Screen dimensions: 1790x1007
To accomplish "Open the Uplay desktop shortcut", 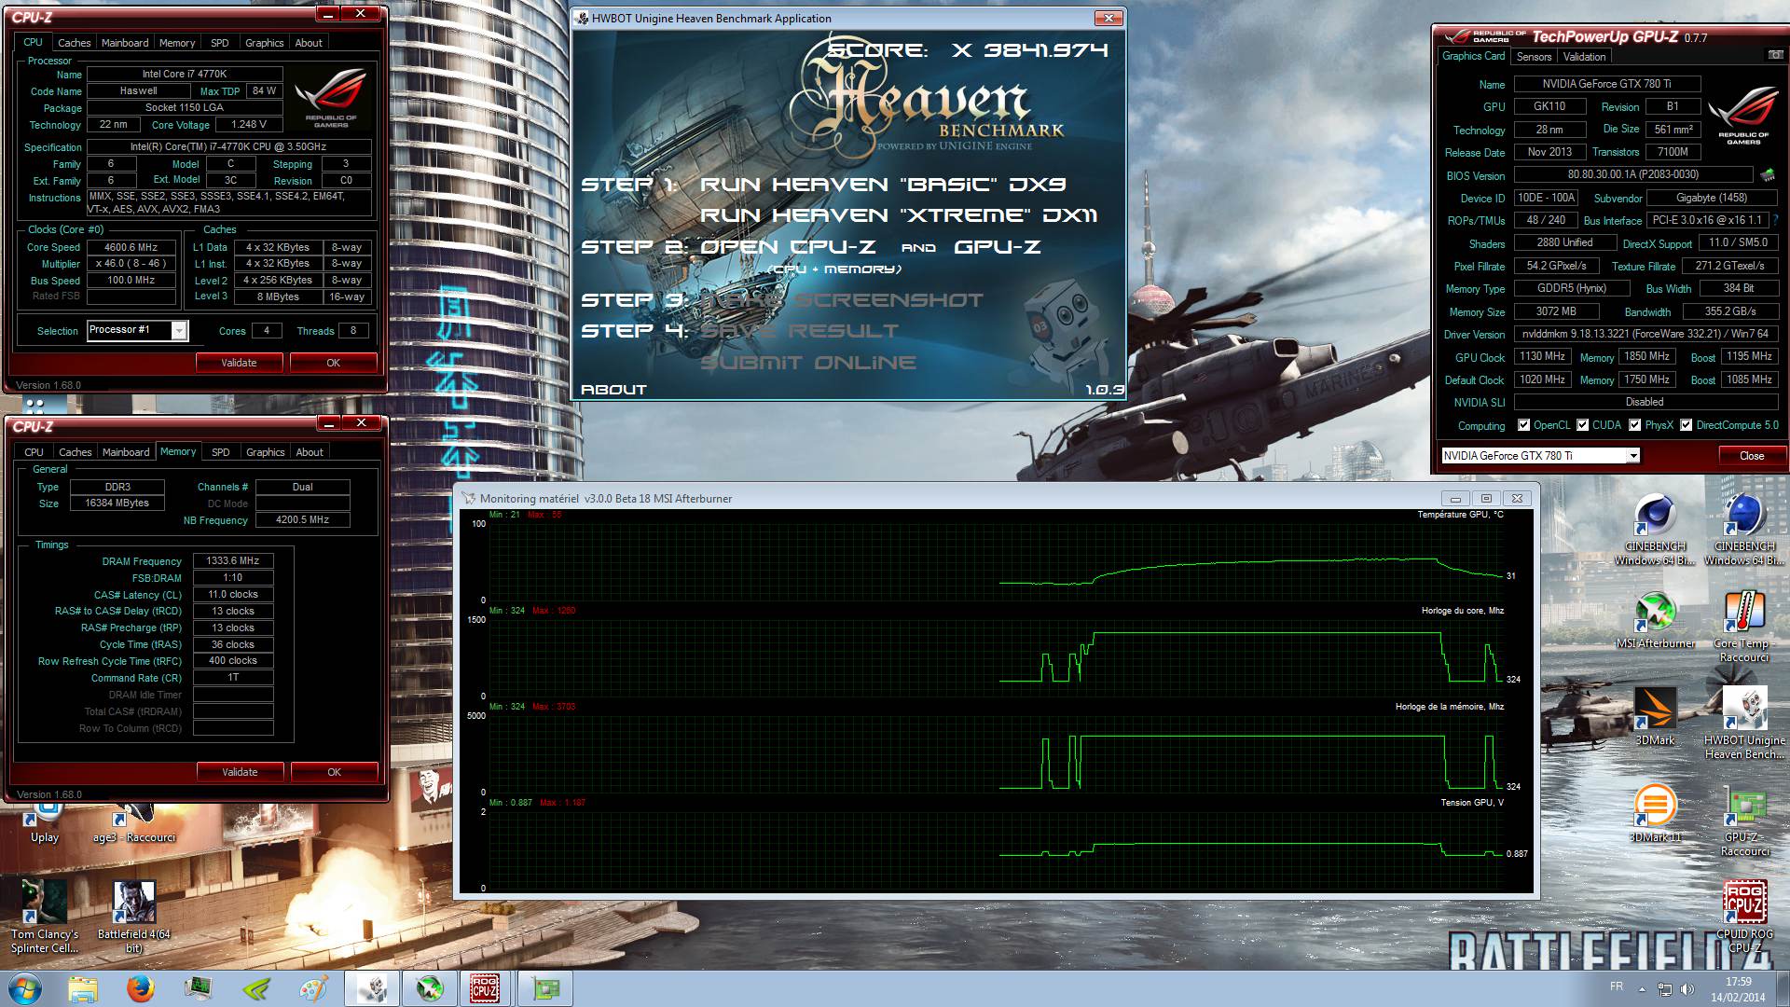I will (44, 822).
